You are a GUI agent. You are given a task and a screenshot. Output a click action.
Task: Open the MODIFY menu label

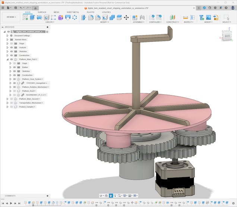click(x=105, y=22)
